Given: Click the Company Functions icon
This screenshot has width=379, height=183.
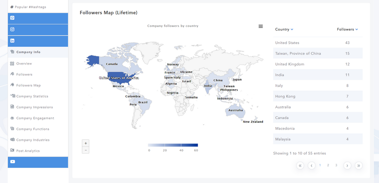Looking at the screenshot, I should [12, 128].
